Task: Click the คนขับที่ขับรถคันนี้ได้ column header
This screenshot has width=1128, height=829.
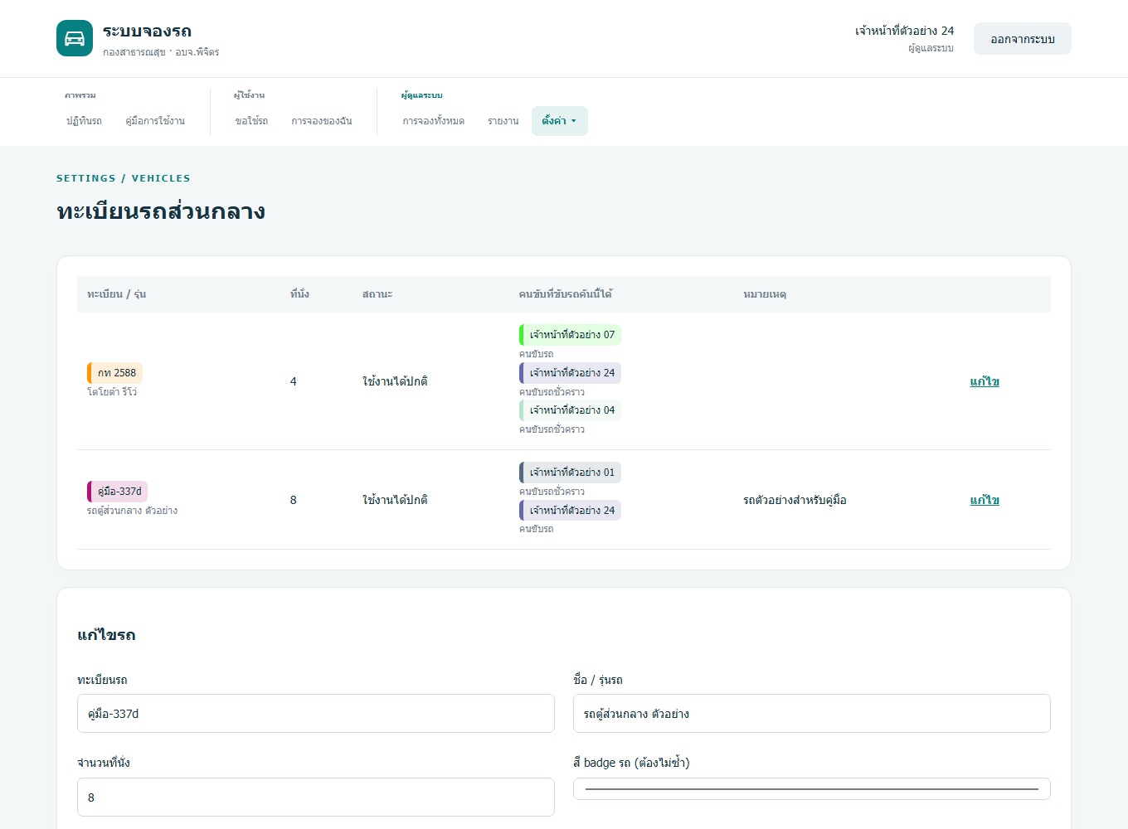Action: [x=566, y=294]
